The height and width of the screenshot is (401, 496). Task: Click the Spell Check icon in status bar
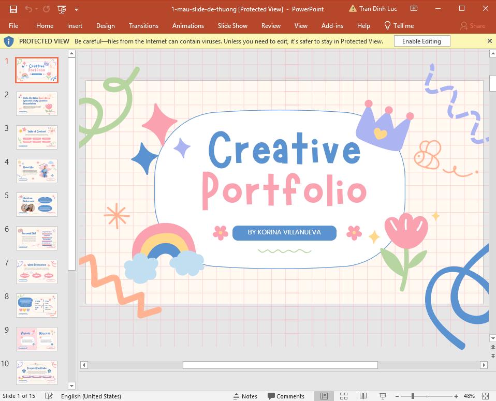click(x=48, y=396)
